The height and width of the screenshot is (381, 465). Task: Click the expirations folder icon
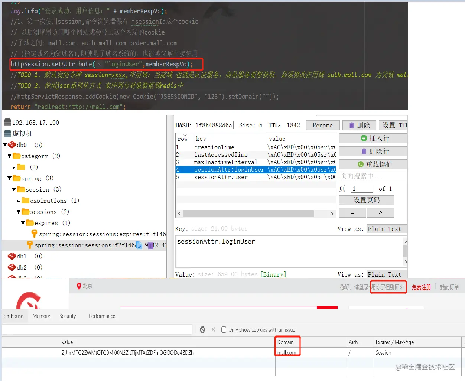tap(25, 201)
